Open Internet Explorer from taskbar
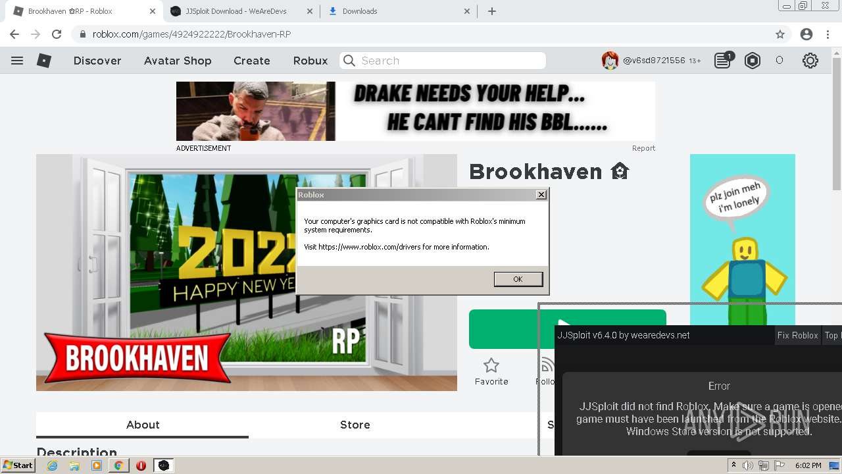This screenshot has height=474, width=842. (x=53, y=465)
